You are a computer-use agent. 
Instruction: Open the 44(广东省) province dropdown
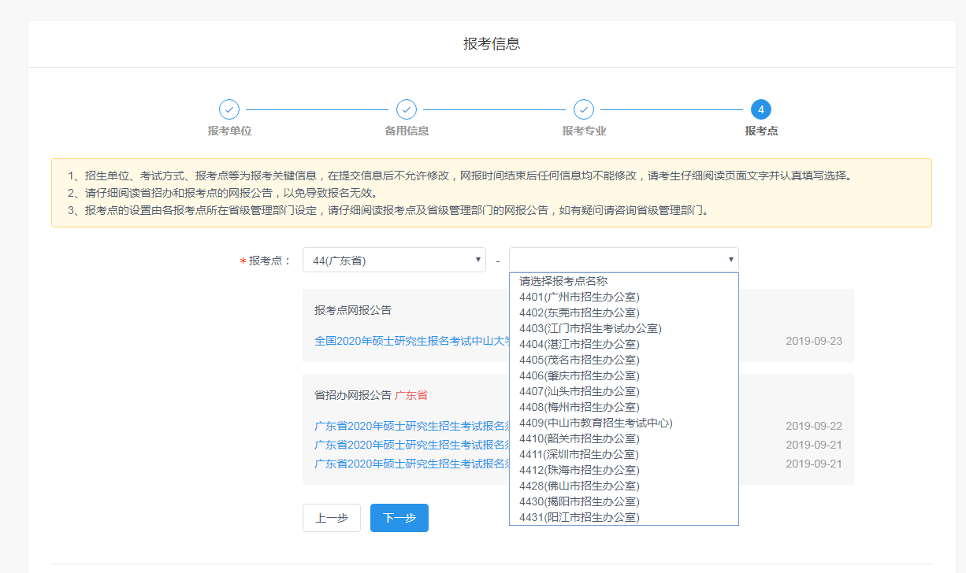394,259
